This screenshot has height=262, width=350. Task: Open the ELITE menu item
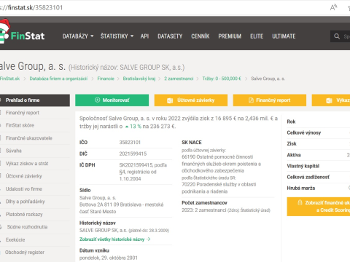click(x=257, y=36)
